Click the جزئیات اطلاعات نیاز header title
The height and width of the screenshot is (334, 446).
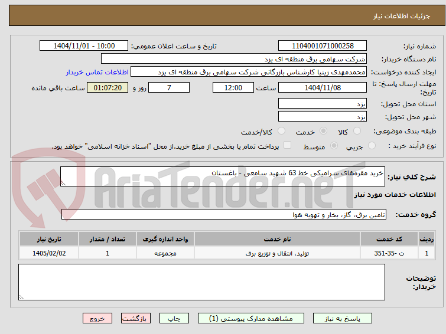tap(402, 16)
